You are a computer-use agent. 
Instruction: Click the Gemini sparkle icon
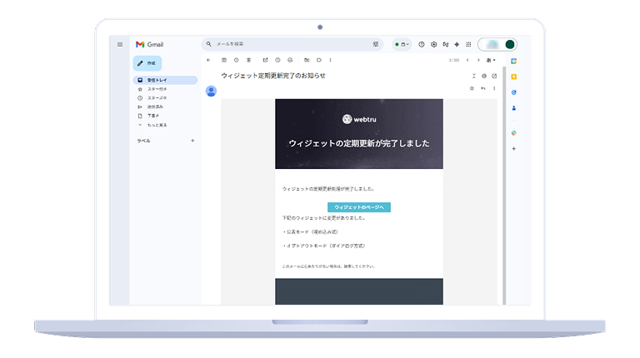point(457,44)
